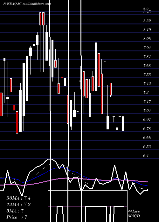Click the <<Live MACD label
Viewport: 159px width, 222px height.
click(x=134, y=213)
